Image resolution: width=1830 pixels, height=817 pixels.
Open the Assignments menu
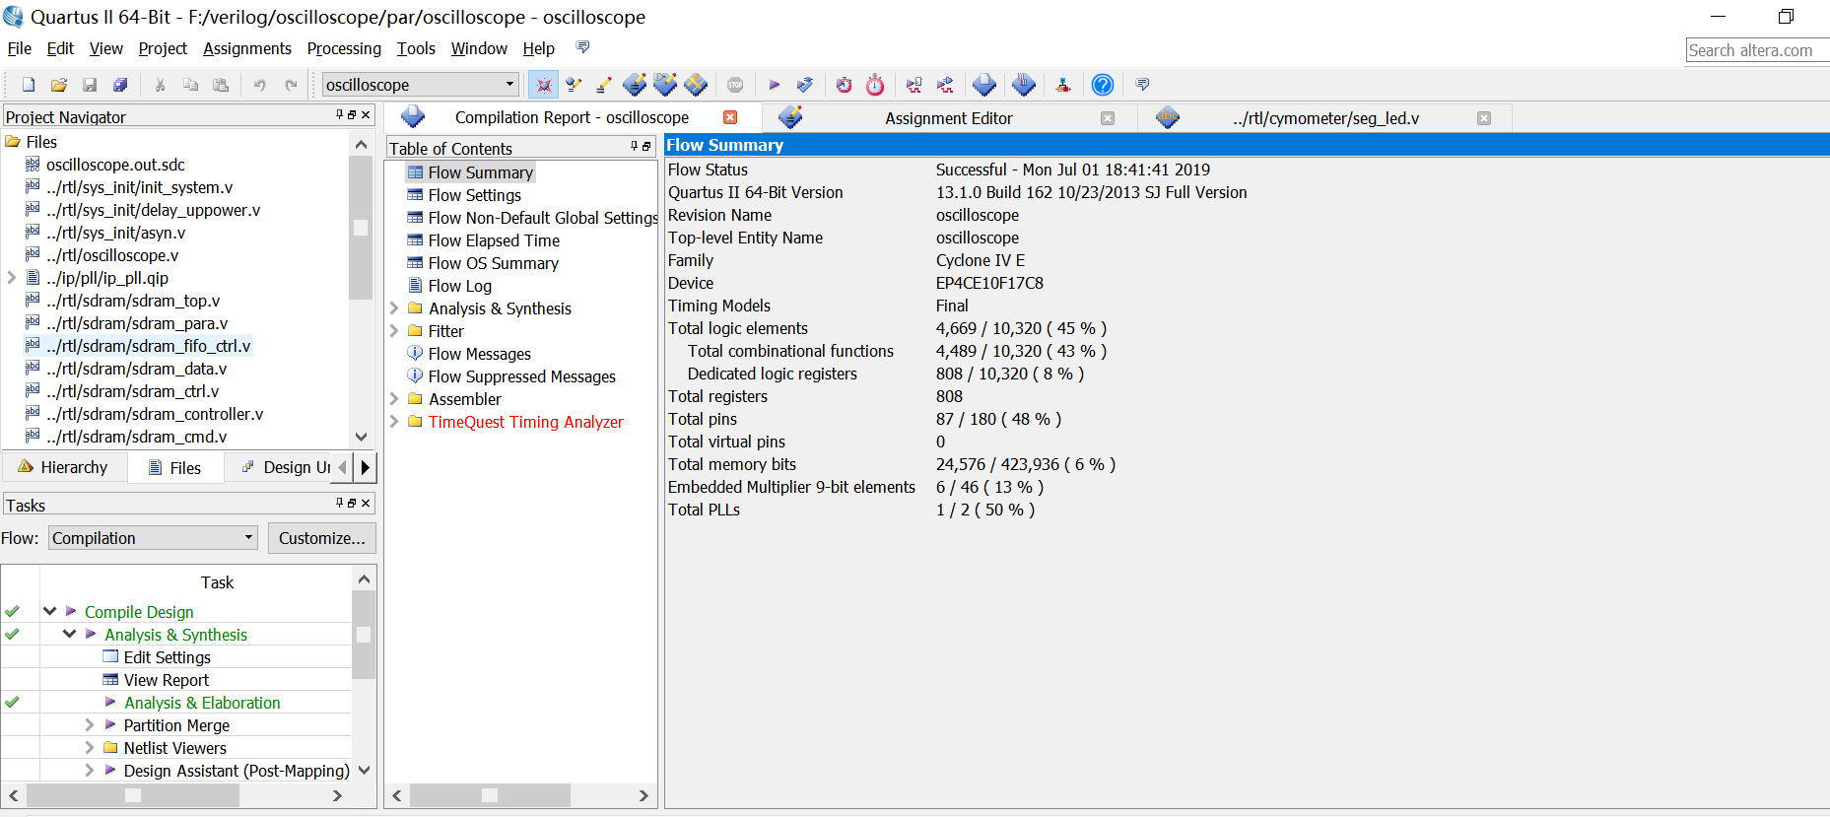pos(247,48)
